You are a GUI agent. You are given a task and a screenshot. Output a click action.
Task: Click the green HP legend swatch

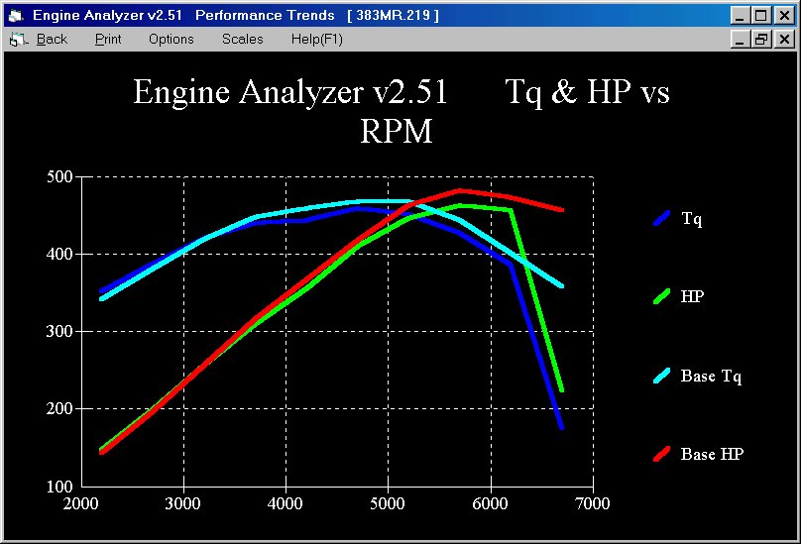coord(661,296)
